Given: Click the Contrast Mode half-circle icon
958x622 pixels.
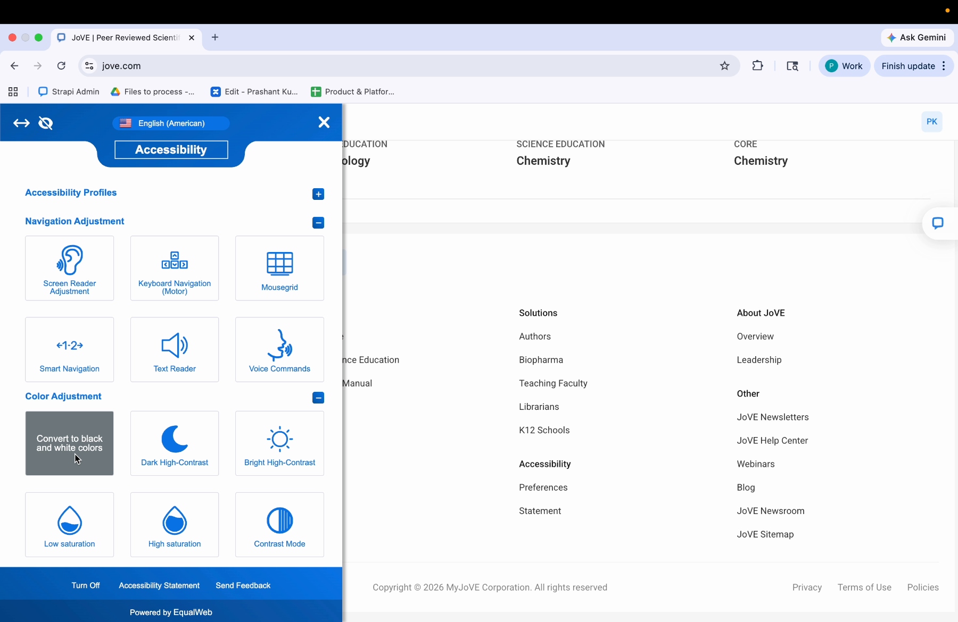Looking at the screenshot, I should click(280, 520).
